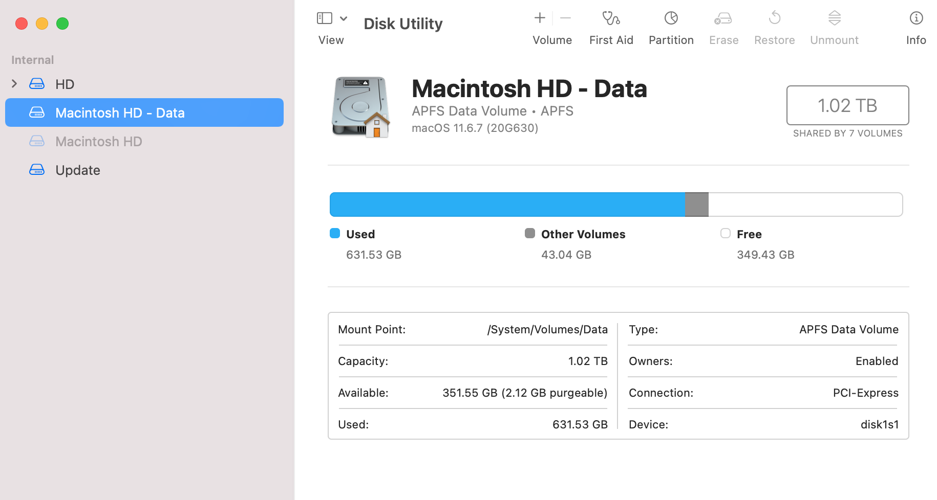The width and height of the screenshot is (937, 500).
Task: Click the Owners Enabled value
Action: (877, 361)
